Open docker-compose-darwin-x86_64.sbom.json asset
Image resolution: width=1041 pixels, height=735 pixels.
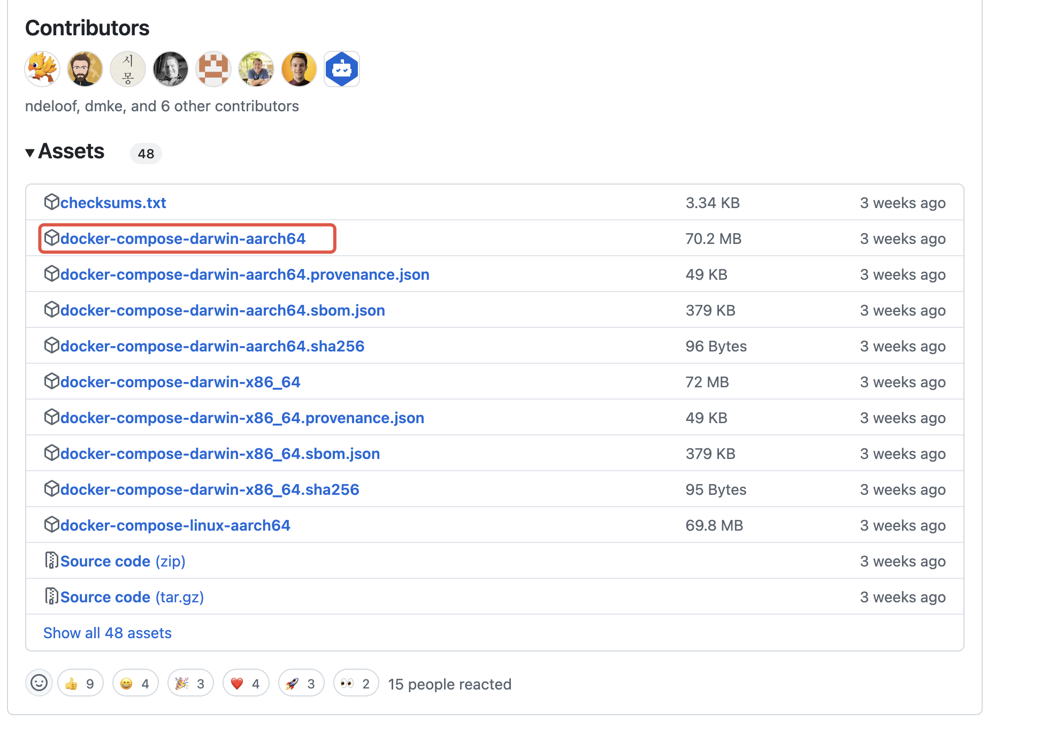point(220,454)
